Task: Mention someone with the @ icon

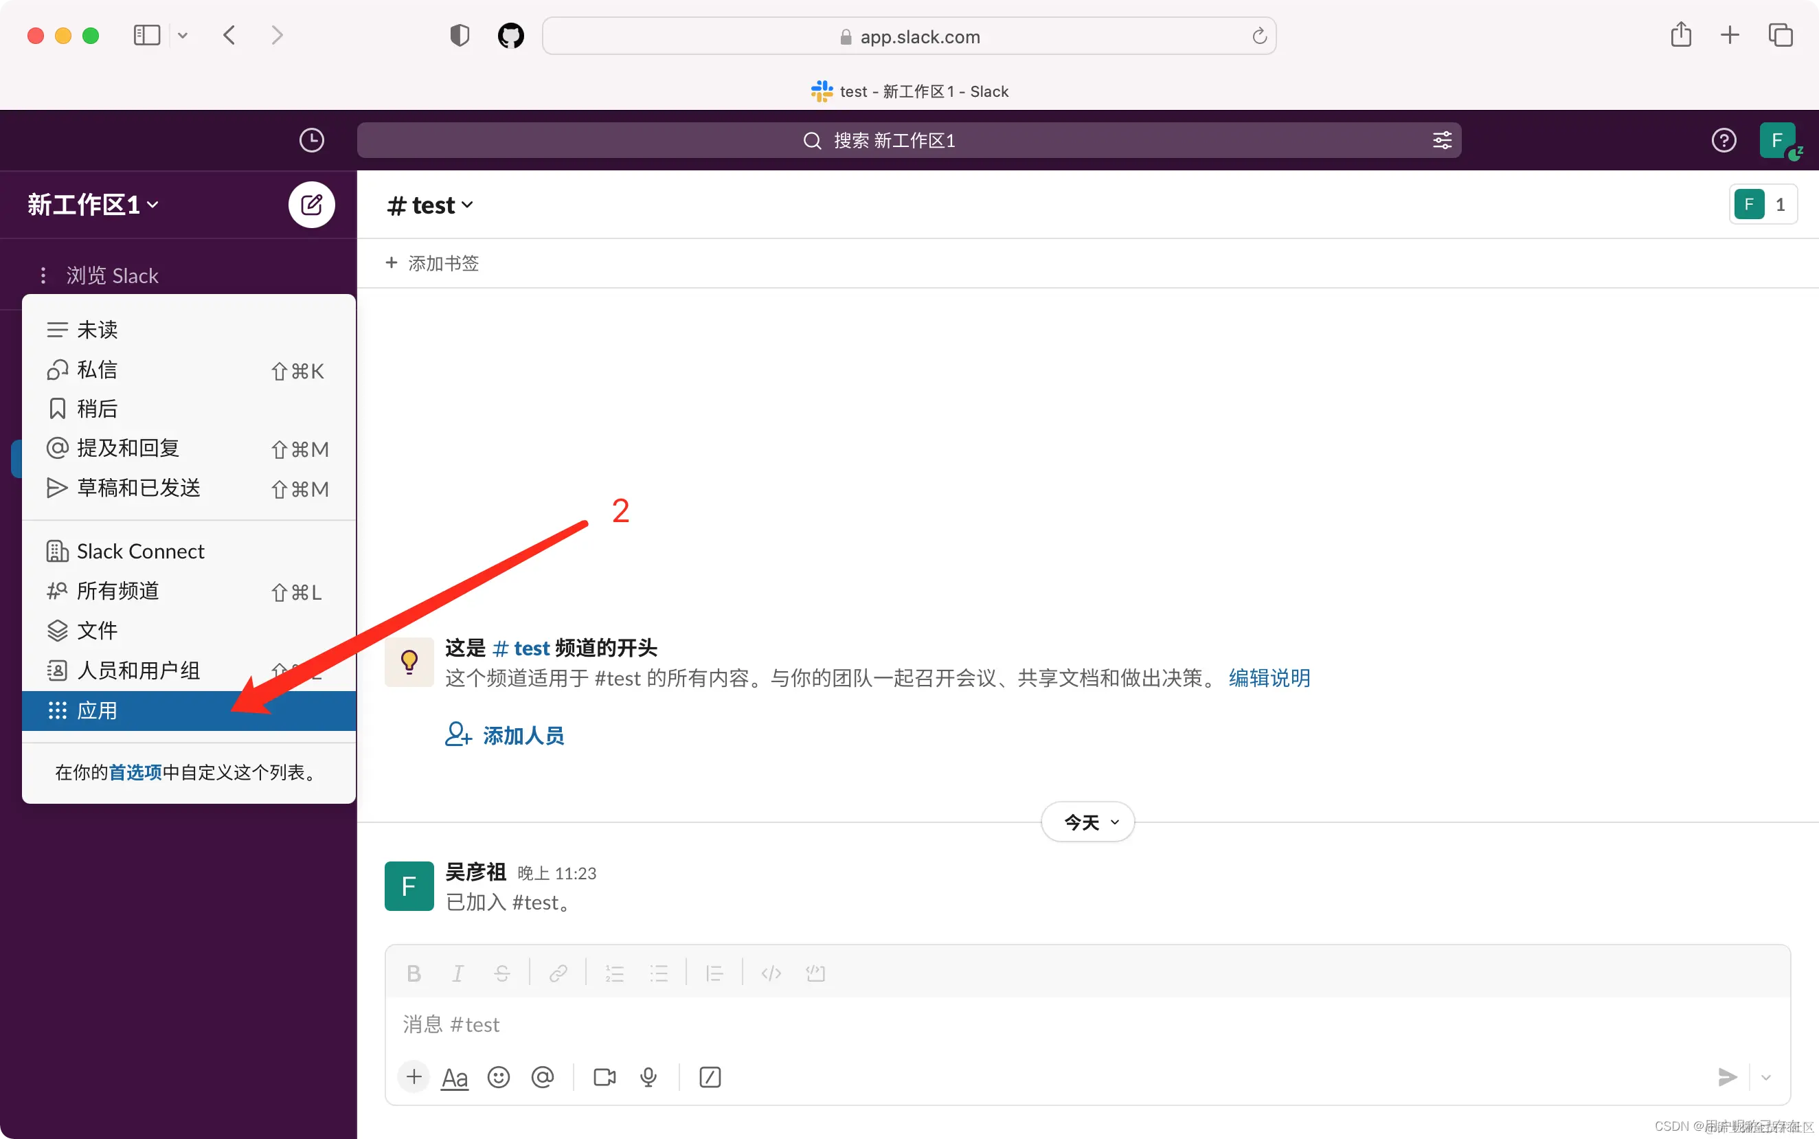Action: (x=542, y=1077)
